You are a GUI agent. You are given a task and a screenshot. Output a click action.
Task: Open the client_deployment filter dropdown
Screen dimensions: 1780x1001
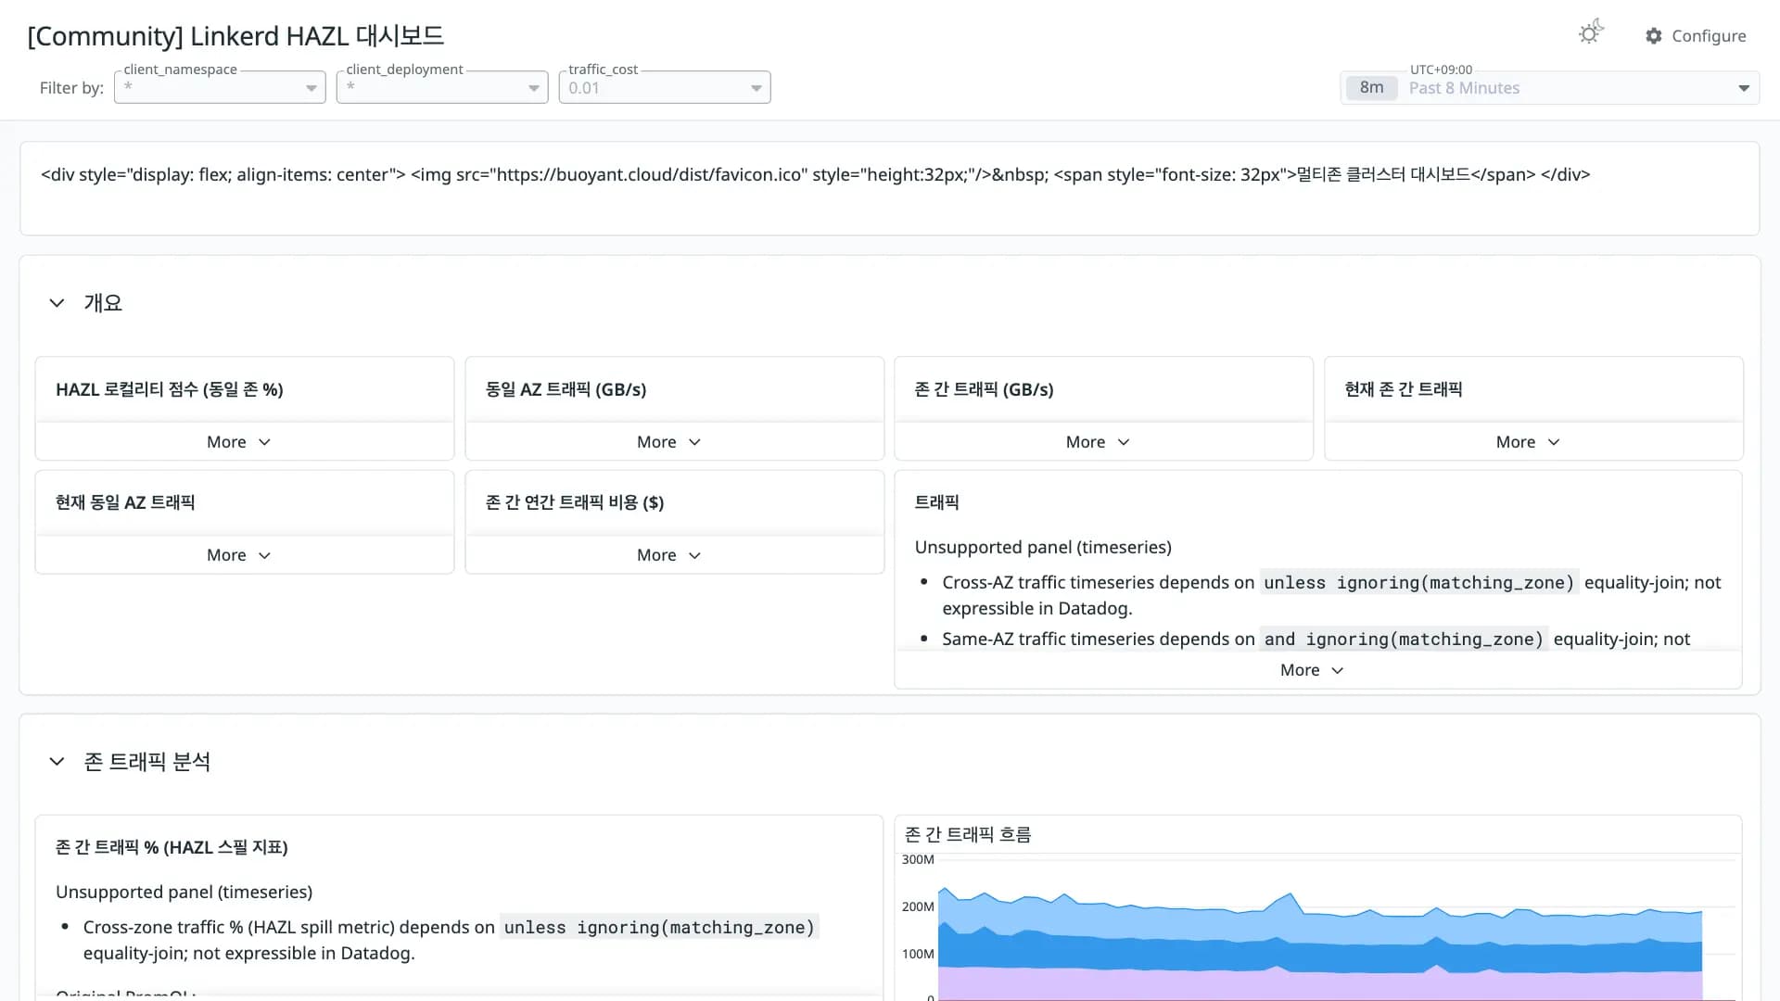[442, 87]
